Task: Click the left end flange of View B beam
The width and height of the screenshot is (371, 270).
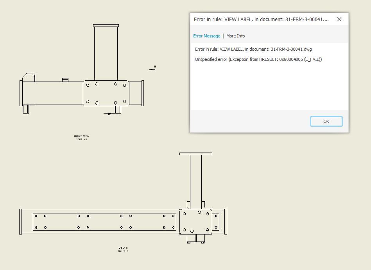Action: click(x=21, y=222)
